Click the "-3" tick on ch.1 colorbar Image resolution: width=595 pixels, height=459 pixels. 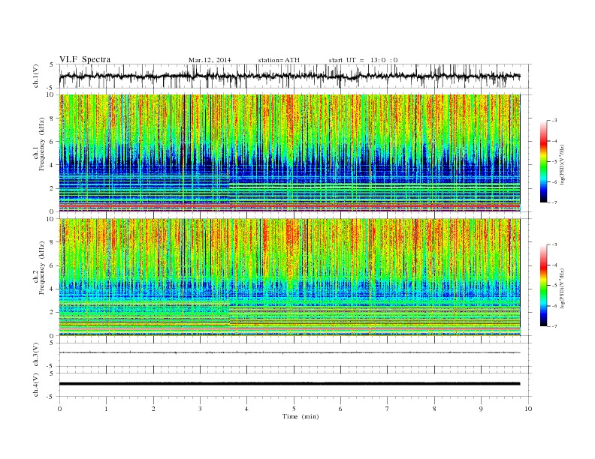pyautogui.click(x=554, y=121)
